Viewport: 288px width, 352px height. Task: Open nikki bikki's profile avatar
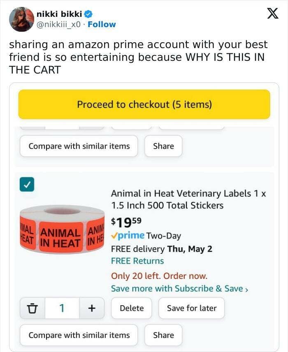coord(21,19)
